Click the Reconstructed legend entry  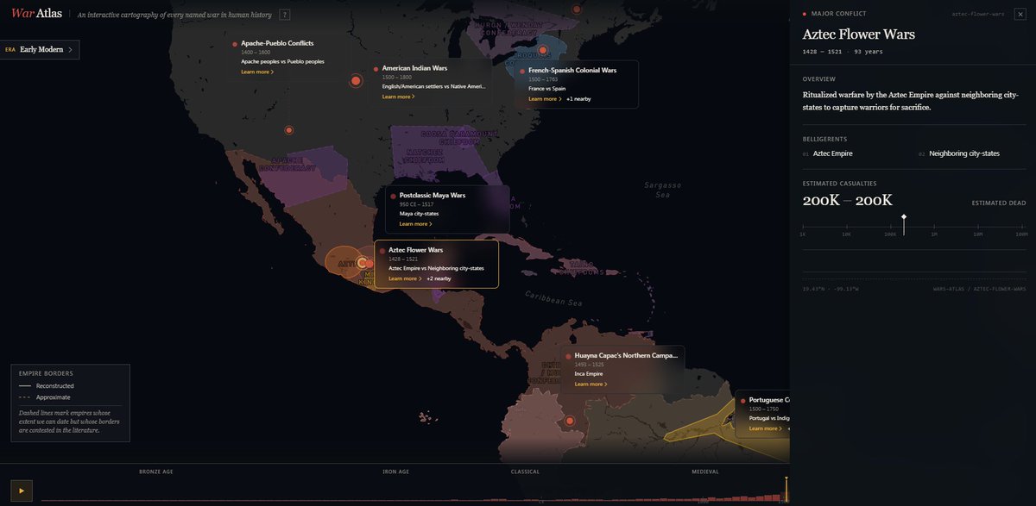(47, 386)
